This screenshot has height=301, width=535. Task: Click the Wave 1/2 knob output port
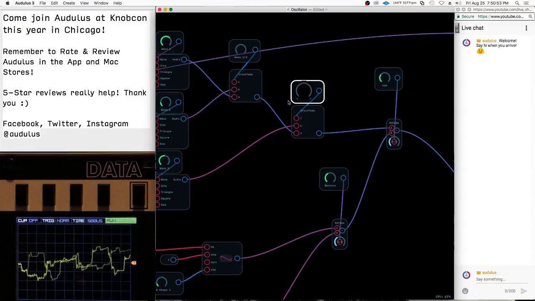click(x=255, y=50)
